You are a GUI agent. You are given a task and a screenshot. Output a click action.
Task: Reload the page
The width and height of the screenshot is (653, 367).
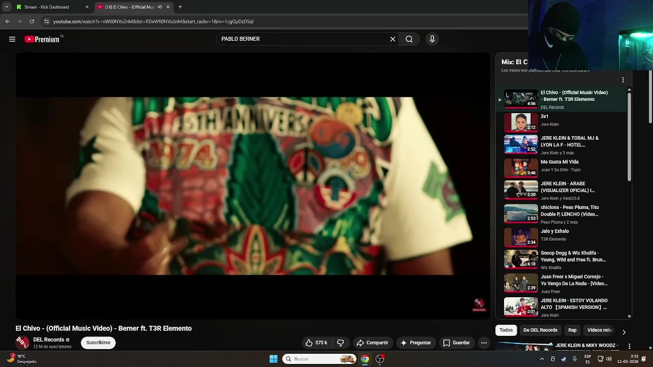click(x=32, y=21)
